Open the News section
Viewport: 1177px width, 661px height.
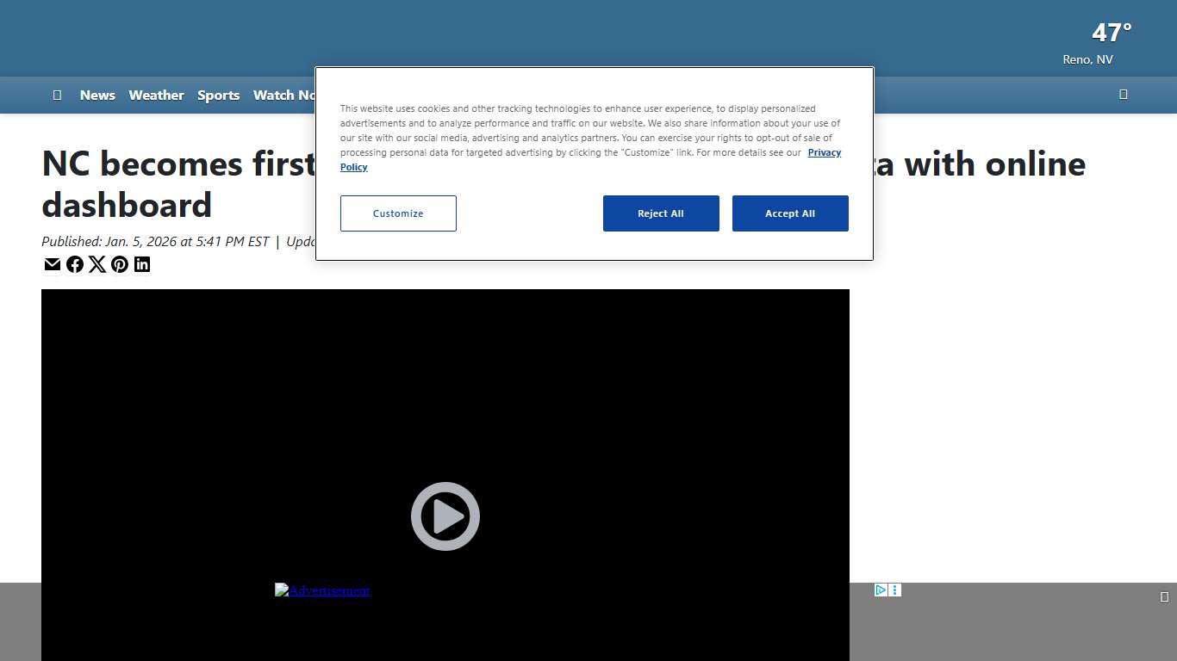(97, 96)
